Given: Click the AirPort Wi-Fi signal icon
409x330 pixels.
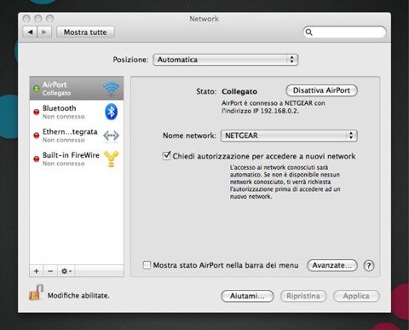Looking at the screenshot, I should [111, 89].
